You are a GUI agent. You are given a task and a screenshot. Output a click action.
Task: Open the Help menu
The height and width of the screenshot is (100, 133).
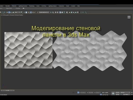click(x=78, y=6)
